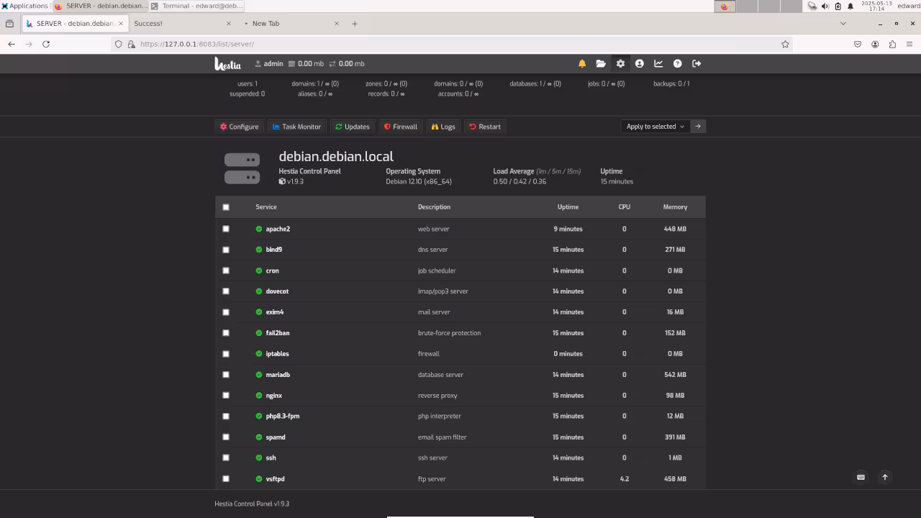Open the ssh service link
The width and height of the screenshot is (921, 518).
[x=271, y=458]
